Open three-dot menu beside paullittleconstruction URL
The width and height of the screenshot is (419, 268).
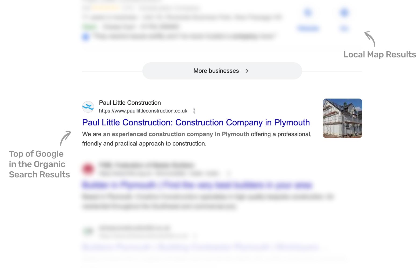[x=194, y=111]
